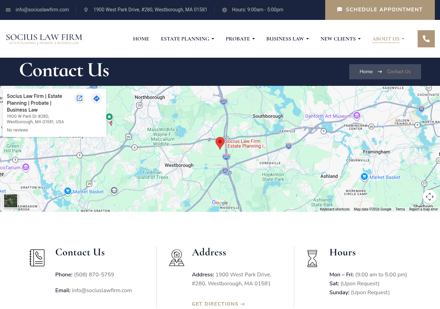Image resolution: width=440 pixels, height=309 pixels.
Task: Click the hourglass icon by Hours
Action: (x=312, y=258)
